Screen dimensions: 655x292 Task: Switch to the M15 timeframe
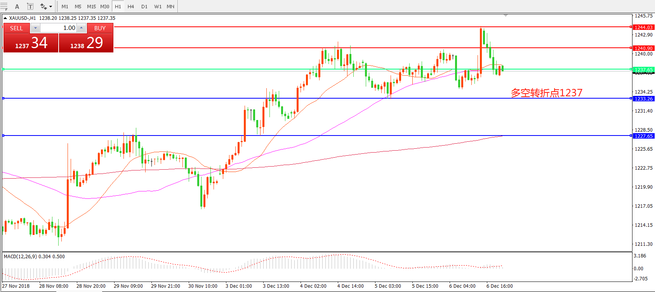(91, 7)
